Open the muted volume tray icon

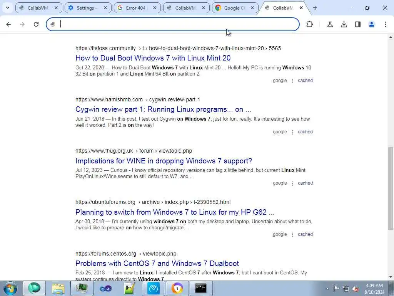pos(356,289)
